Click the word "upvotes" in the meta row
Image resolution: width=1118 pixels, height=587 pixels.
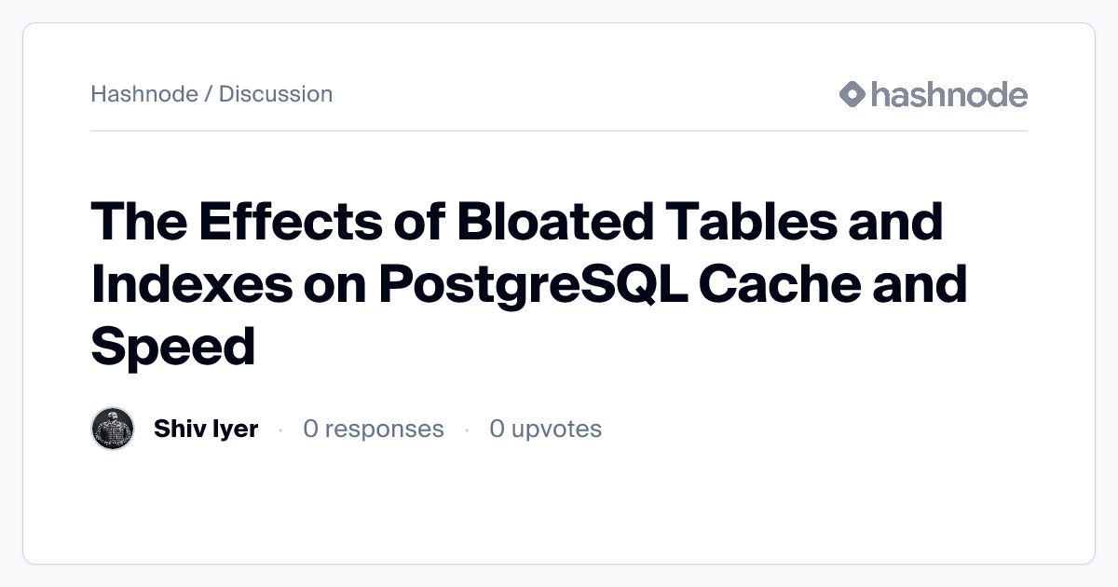(556, 429)
